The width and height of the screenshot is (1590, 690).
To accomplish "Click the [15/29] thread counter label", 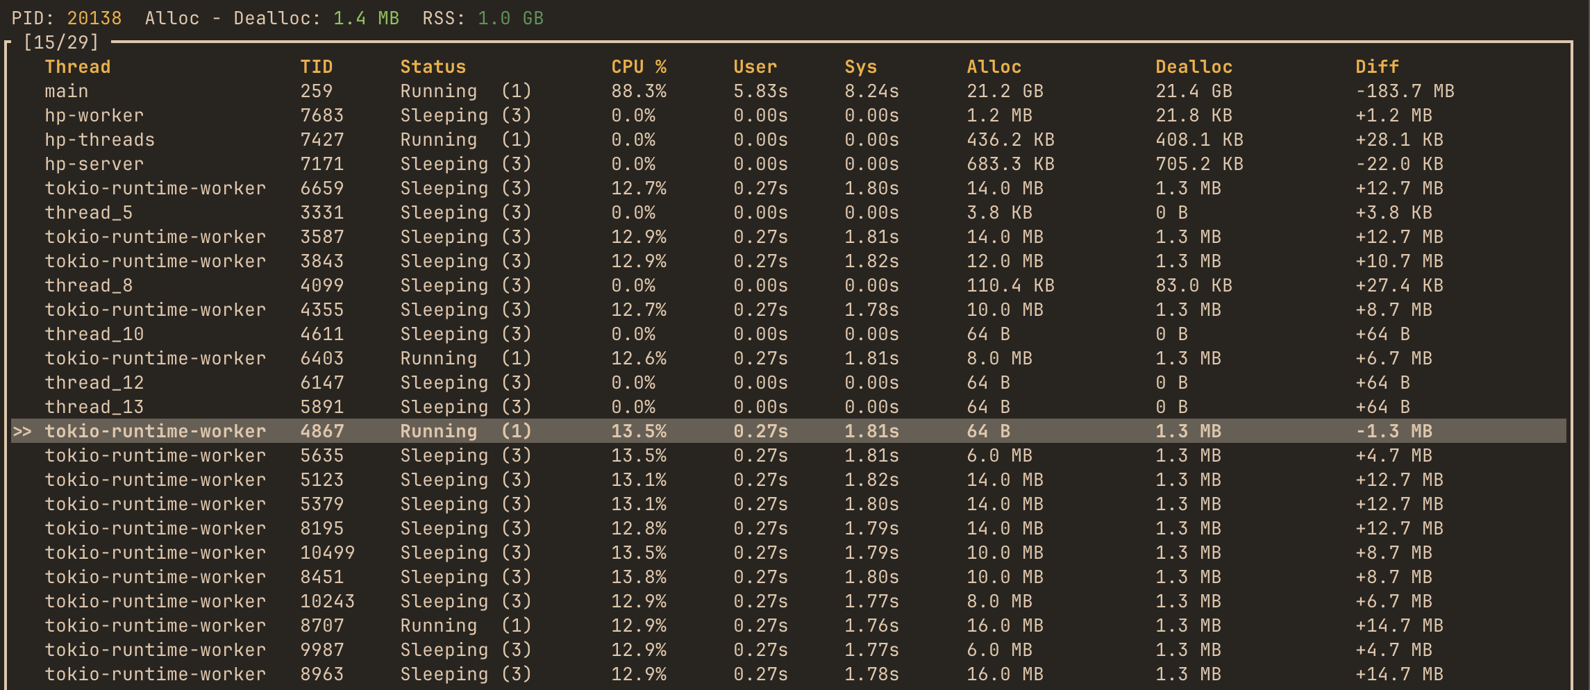I will click(x=59, y=42).
